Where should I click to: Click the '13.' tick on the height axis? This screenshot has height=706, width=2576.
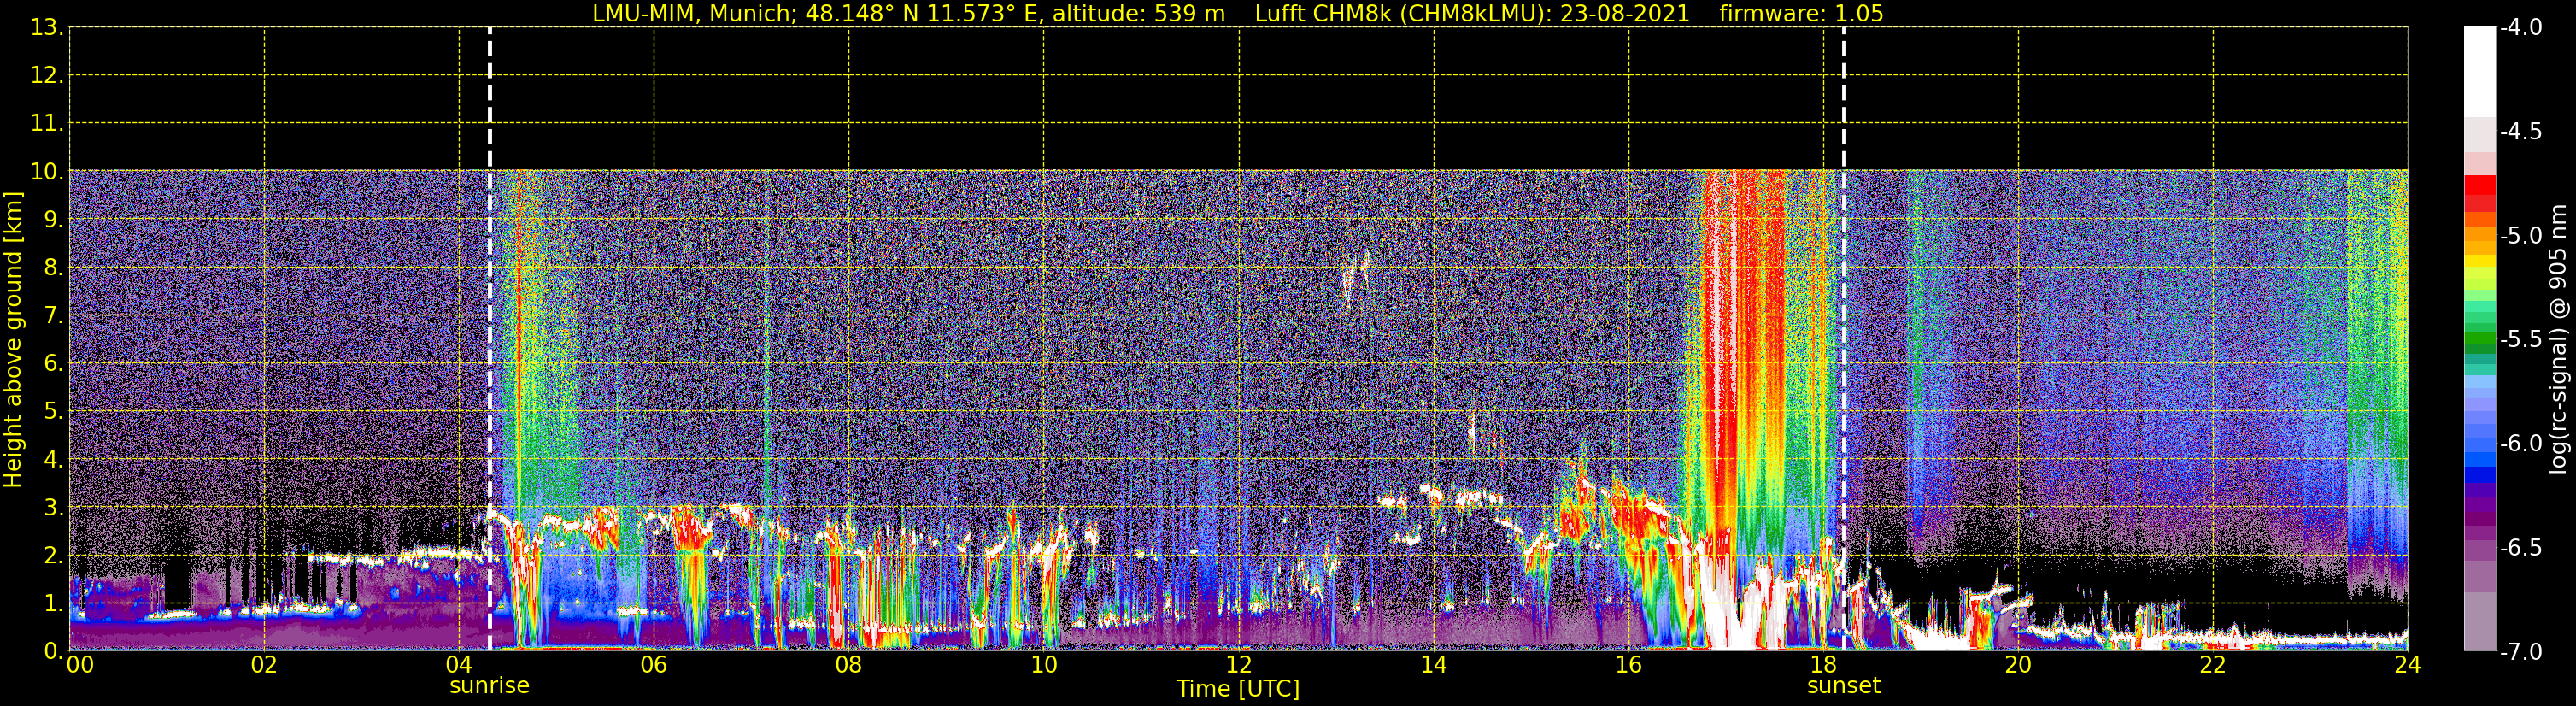(46, 28)
